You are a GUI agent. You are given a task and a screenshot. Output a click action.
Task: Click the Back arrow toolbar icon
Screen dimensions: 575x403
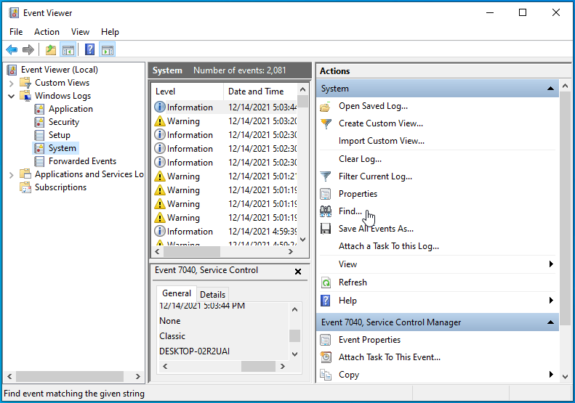tap(12, 49)
